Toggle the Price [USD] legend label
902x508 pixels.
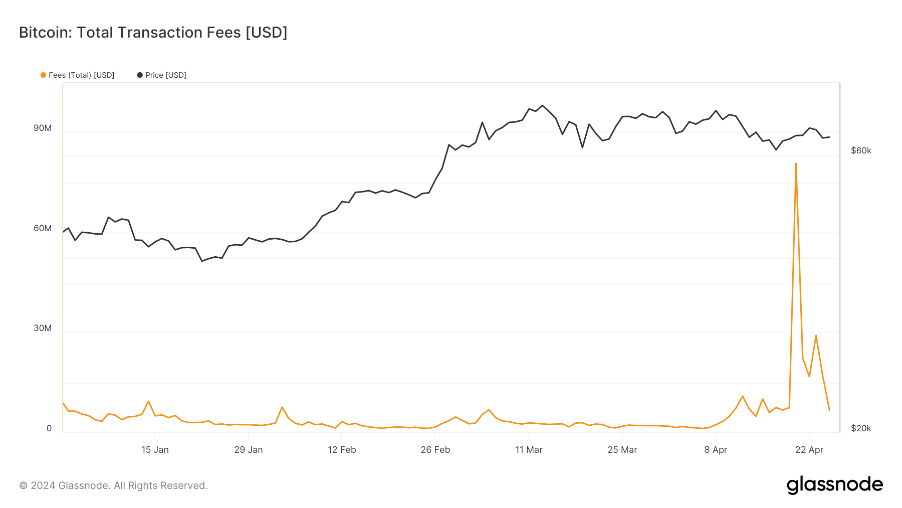(166, 75)
